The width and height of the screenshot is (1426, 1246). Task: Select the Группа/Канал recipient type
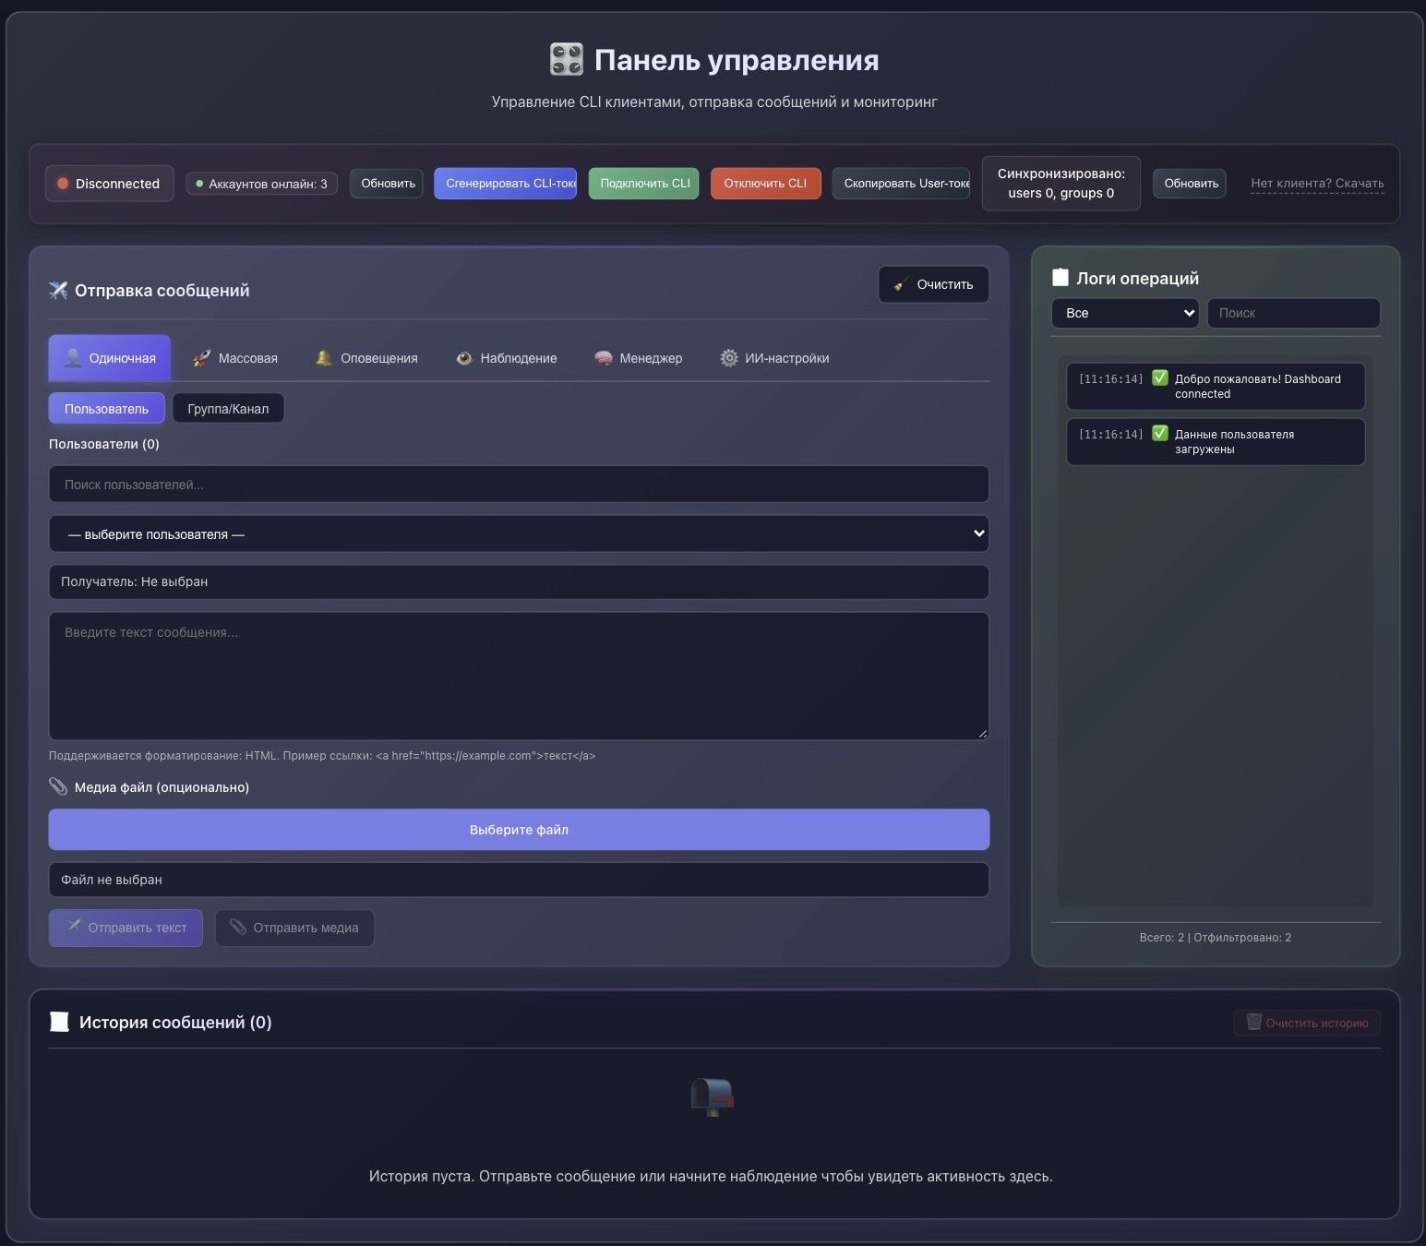(228, 408)
